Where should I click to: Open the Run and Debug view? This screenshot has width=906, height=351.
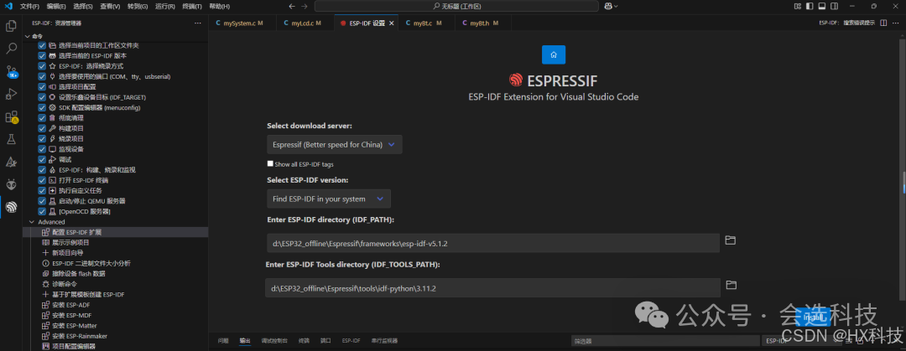(11, 94)
